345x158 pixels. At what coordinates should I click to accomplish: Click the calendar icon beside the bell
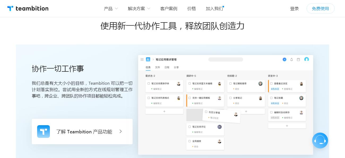coord(299,59)
